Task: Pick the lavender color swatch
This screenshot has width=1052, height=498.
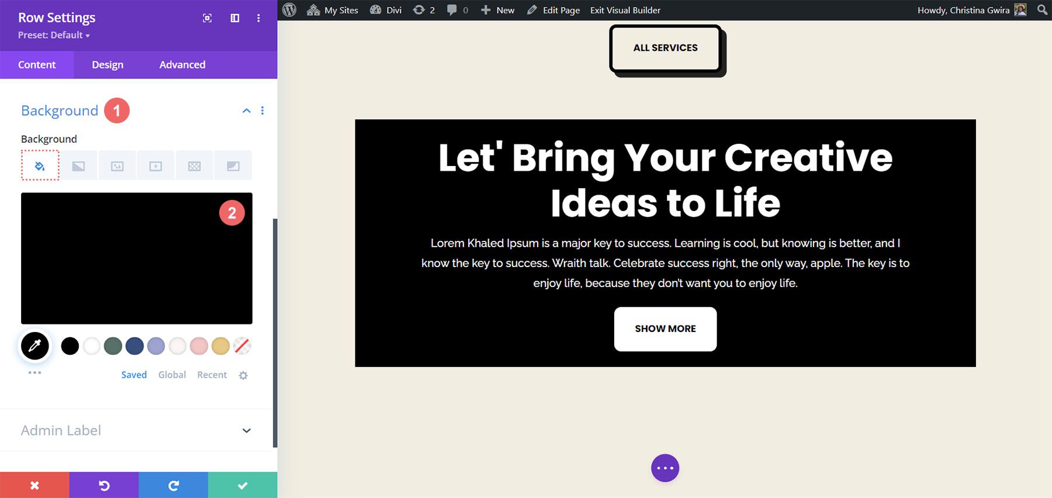Action: click(156, 346)
